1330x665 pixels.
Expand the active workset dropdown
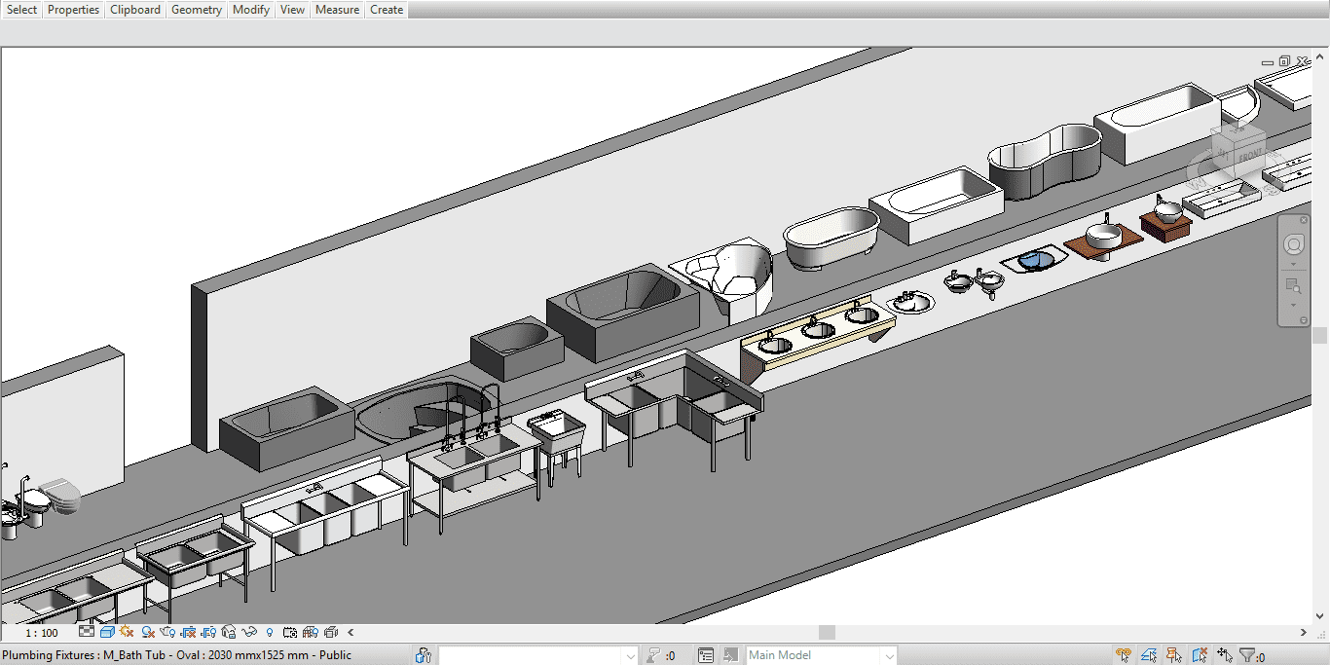click(x=629, y=656)
